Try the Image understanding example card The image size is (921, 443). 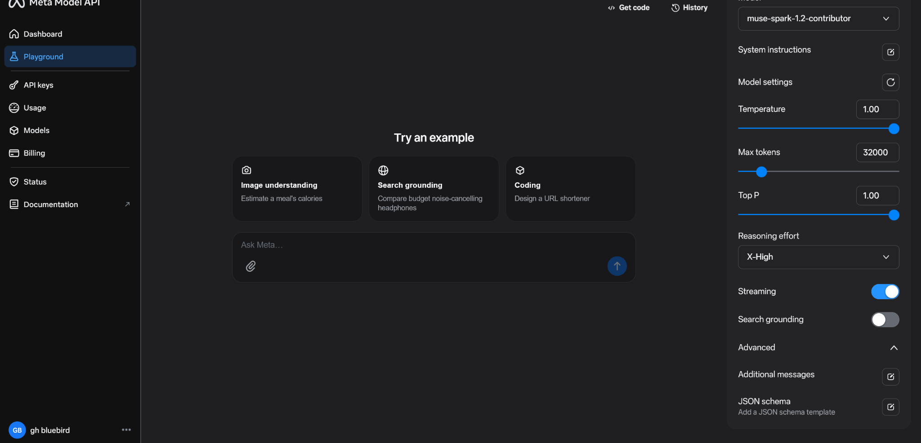point(297,189)
